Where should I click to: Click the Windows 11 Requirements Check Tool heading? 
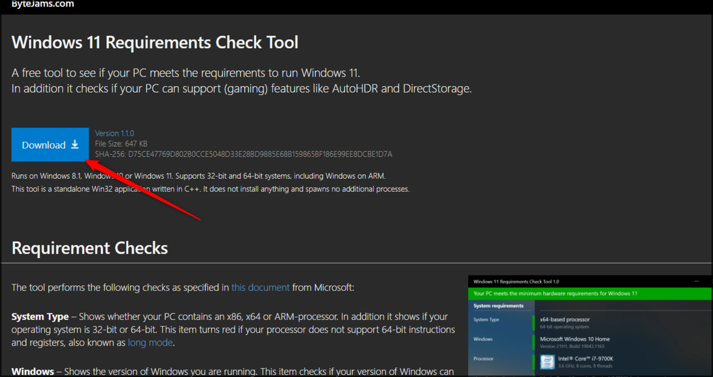point(155,43)
